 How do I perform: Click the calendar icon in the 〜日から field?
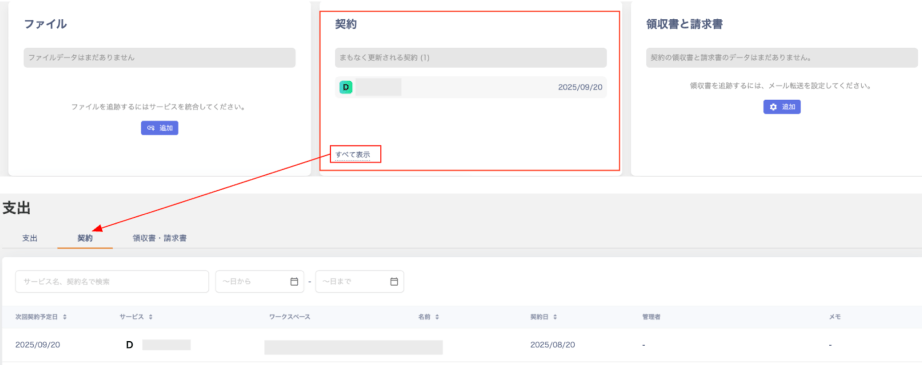point(294,281)
